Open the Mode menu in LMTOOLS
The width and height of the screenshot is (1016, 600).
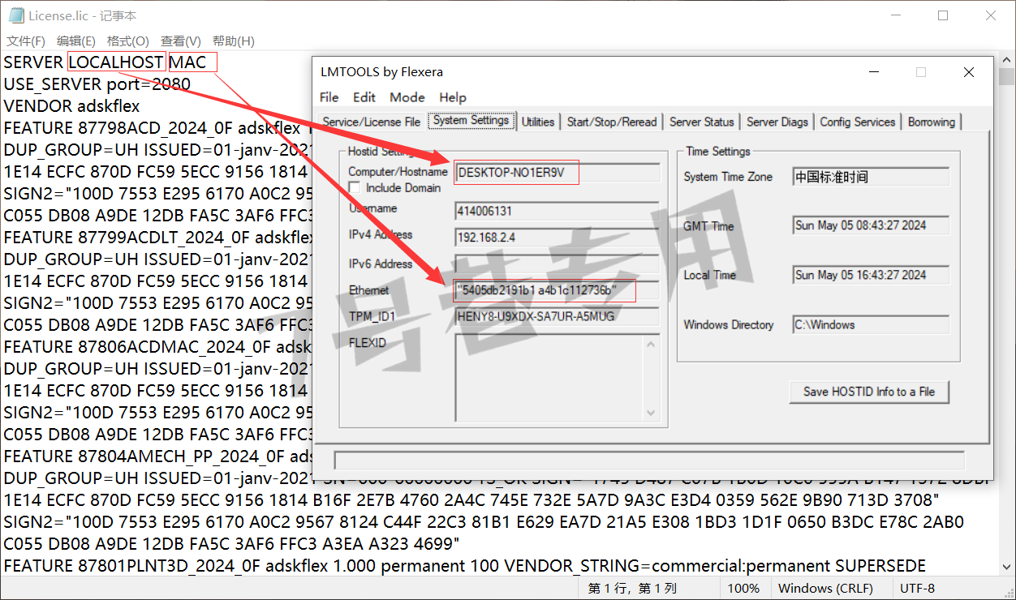(x=407, y=97)
